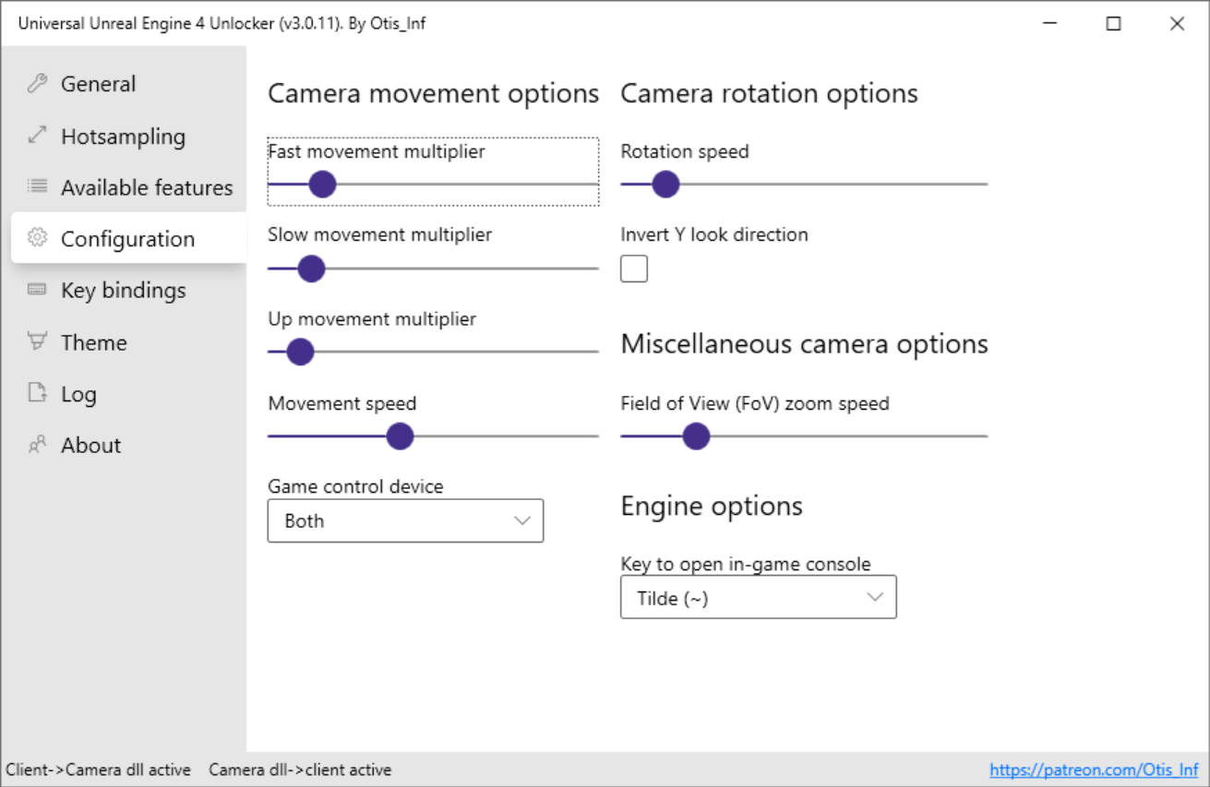Switch to the Hotsampling tab label
Image resolution: width=1210 pixels, height=787 pixels.
click(123, 137)
